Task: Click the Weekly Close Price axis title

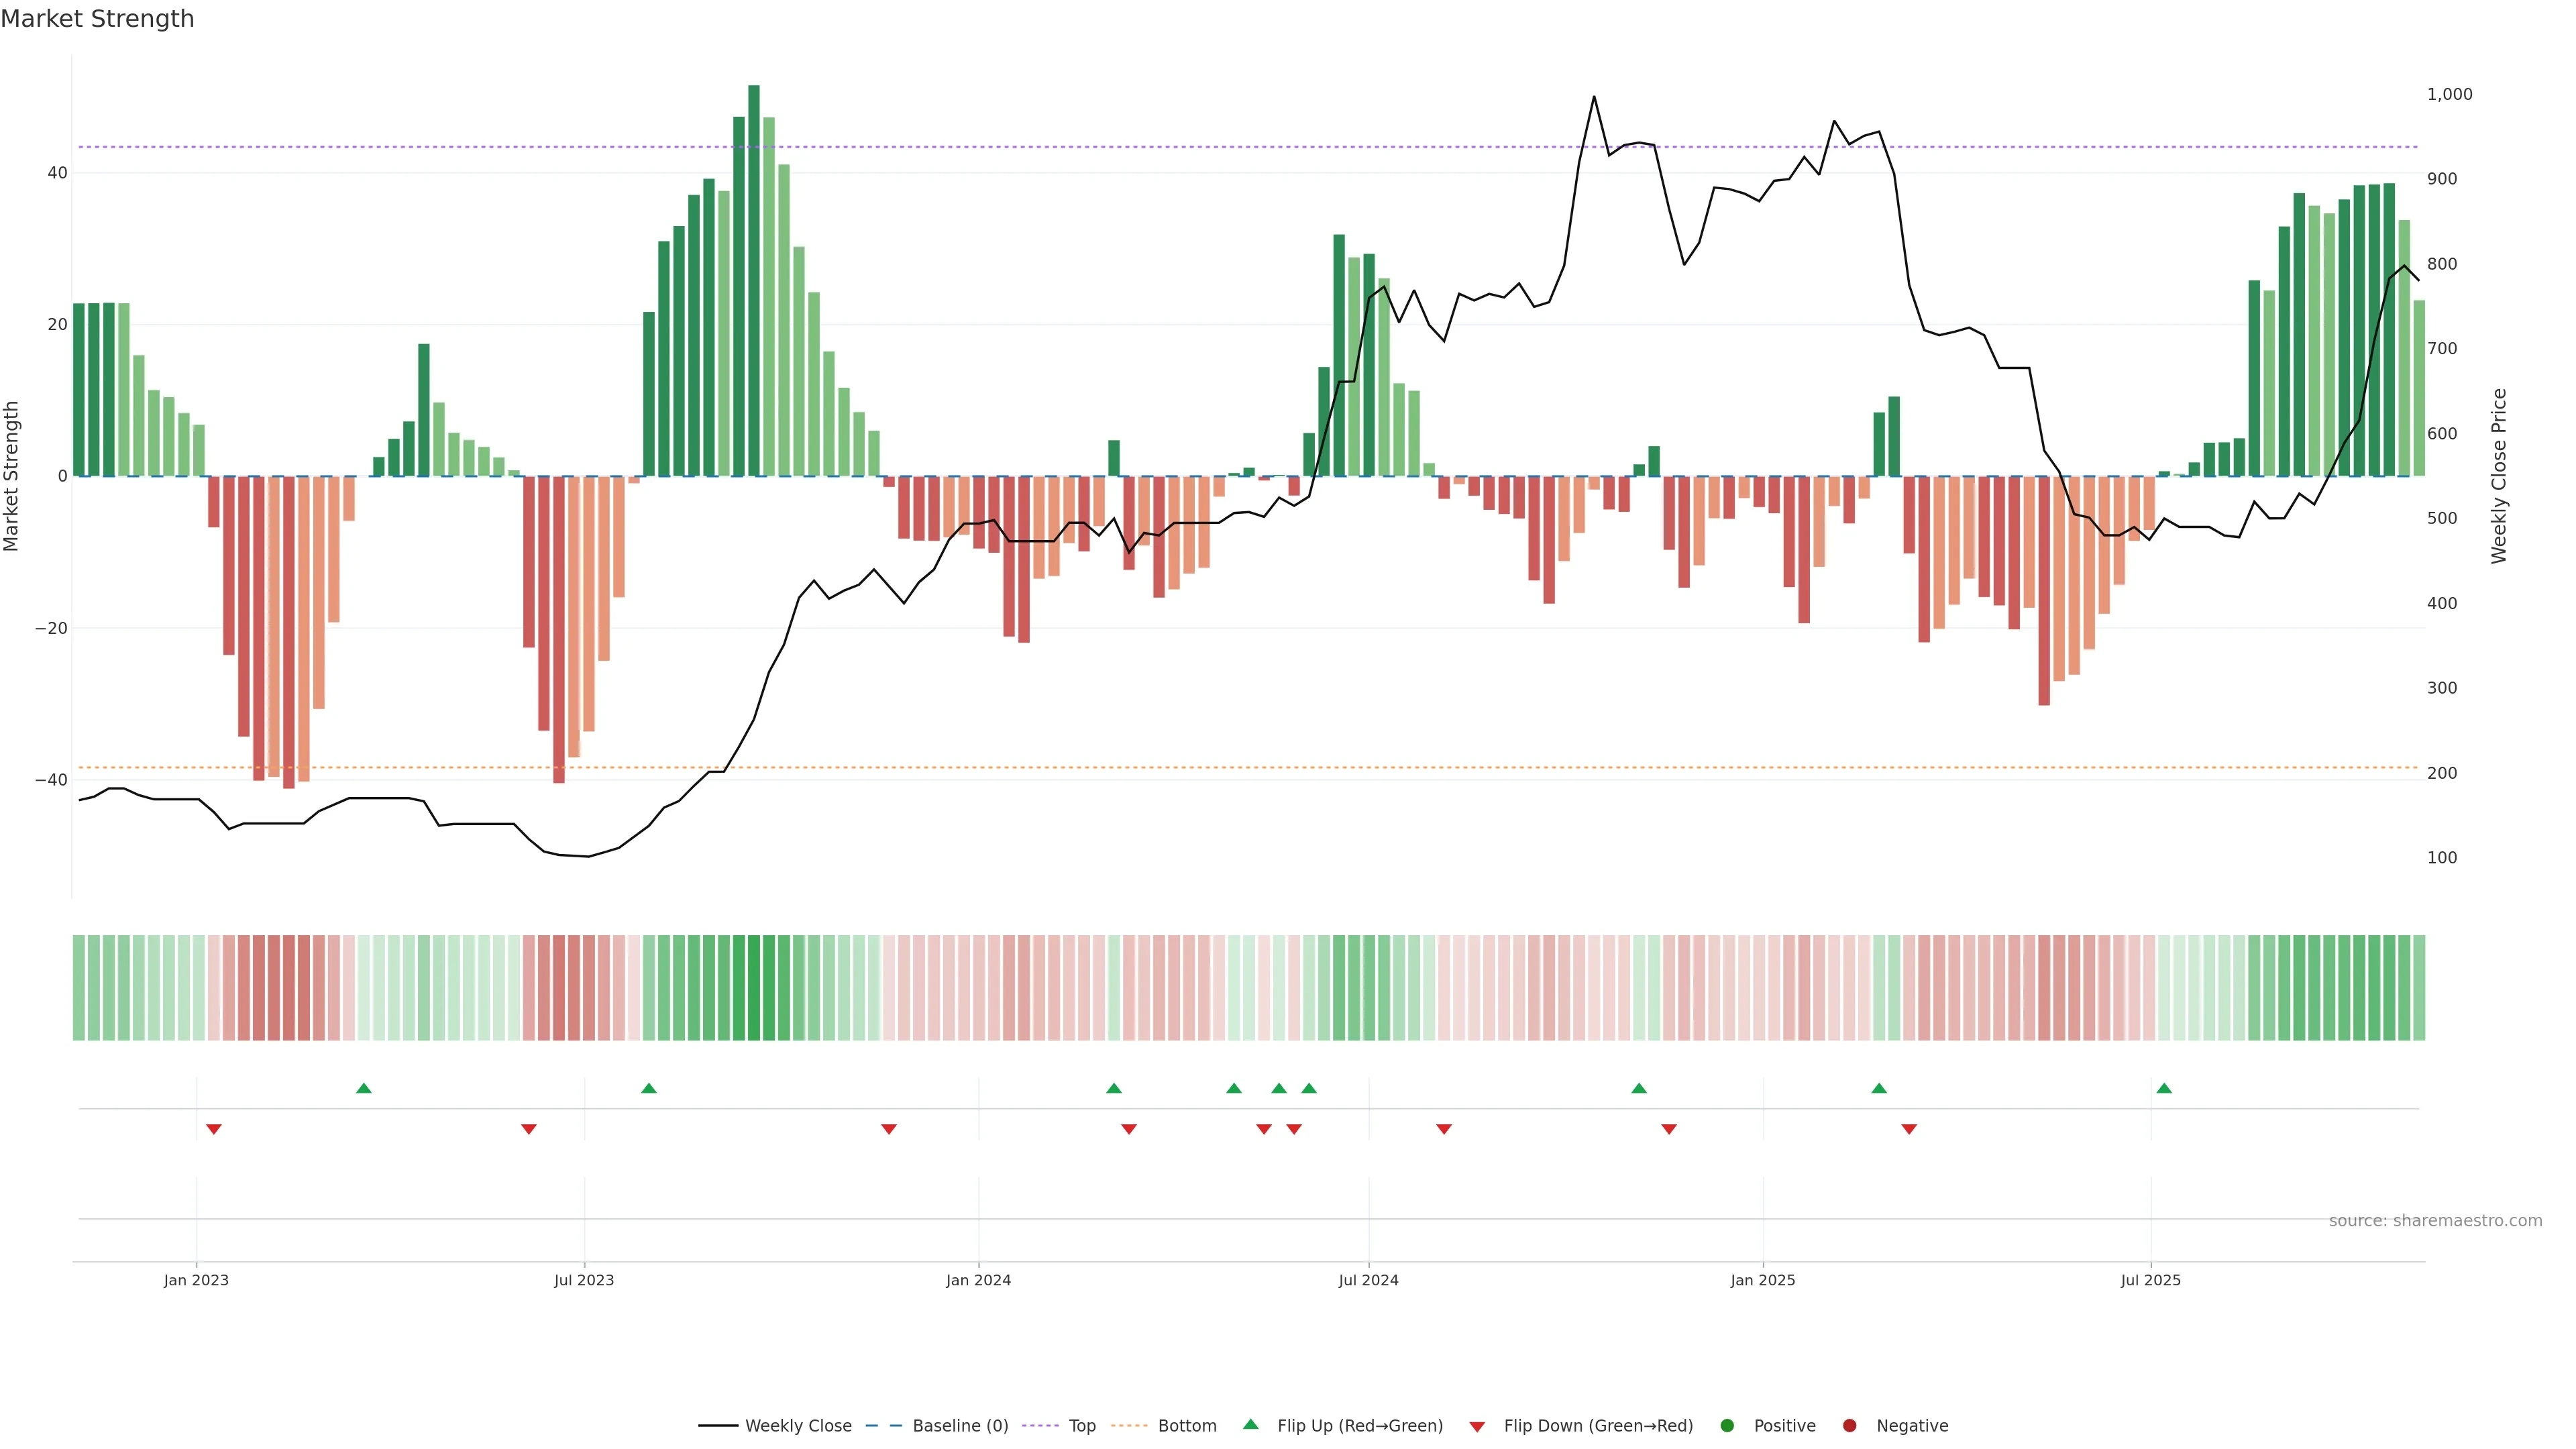Action: click(2499, 476)
